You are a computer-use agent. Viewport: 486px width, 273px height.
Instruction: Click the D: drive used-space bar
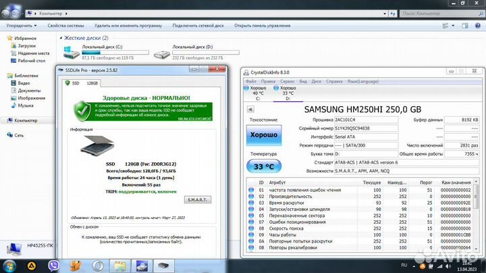point(206,53)
